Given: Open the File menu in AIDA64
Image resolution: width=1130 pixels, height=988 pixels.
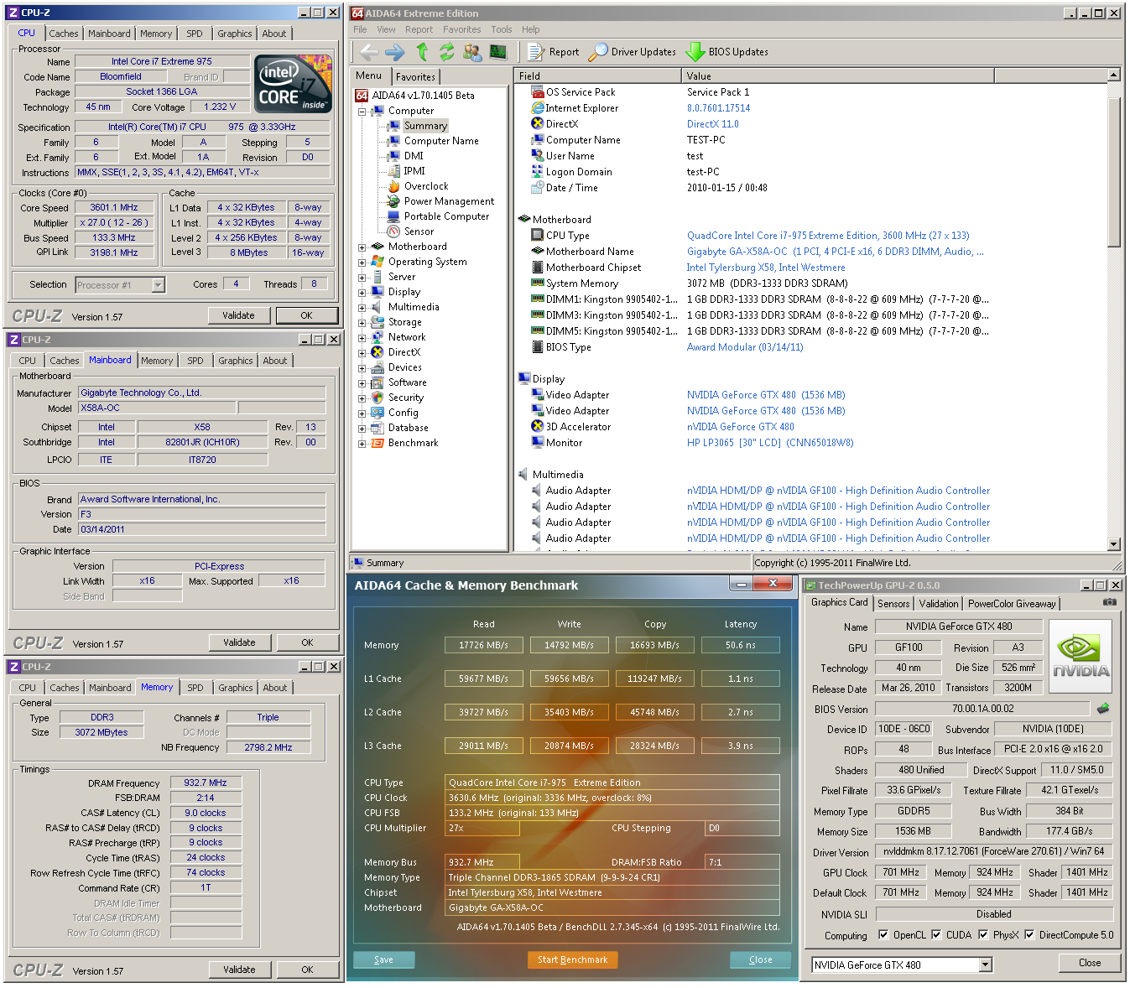Looking at the screenshot, I should tap(360, 29).
